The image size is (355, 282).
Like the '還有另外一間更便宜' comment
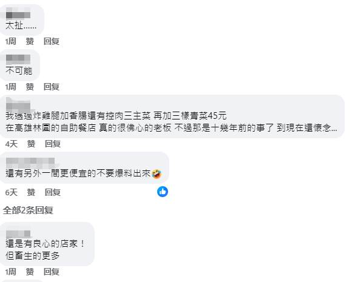[x=31, y=192]
